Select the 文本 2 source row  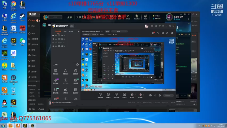pyautogui.click(x=66, y=35)
